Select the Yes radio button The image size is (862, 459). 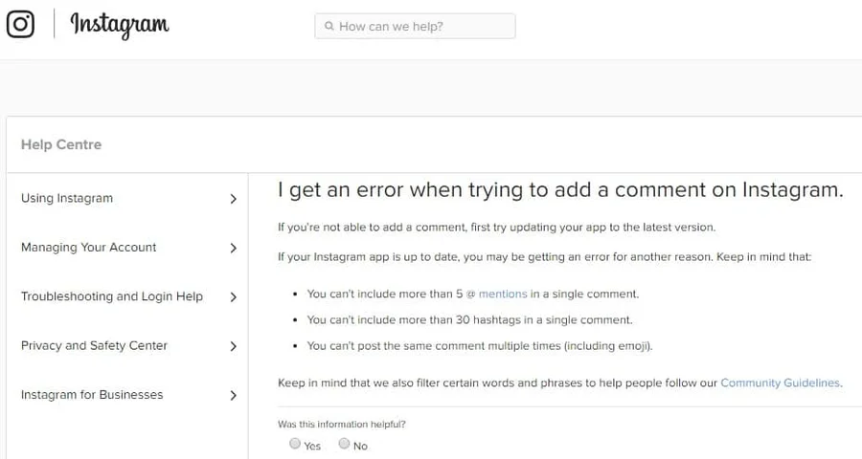point(295,445)
